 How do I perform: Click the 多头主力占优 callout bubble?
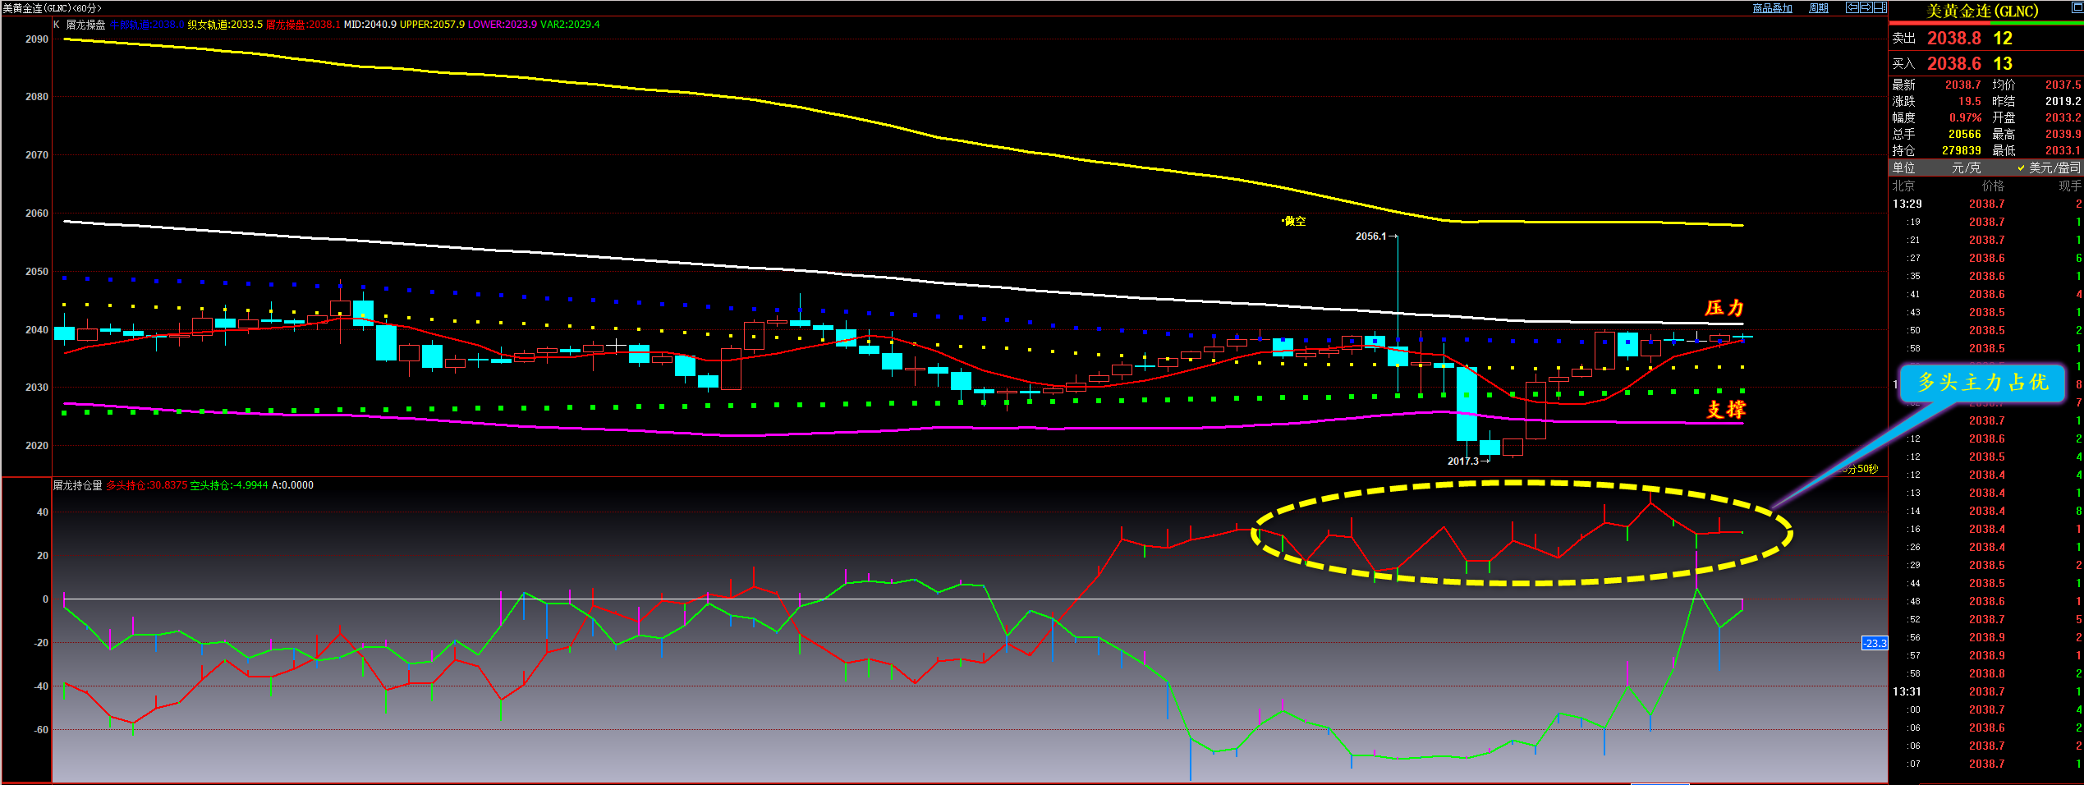coord(1981,383)
